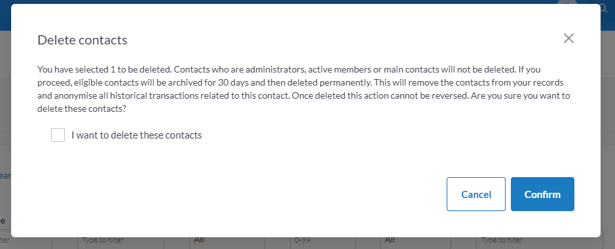Click the 'Delete contacts' dialog title
Viewport: 615px width, 249px height.
[83, 40]
